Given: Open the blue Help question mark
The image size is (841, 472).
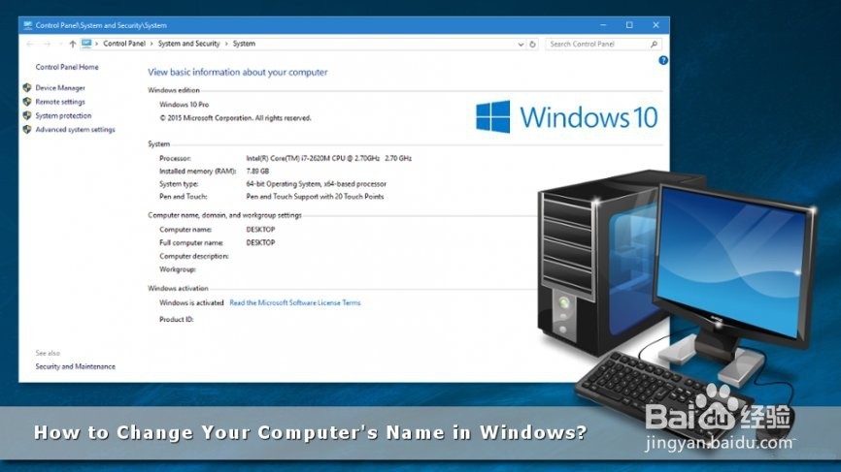Looking at the screenshot, I should (x=663, y=60).
